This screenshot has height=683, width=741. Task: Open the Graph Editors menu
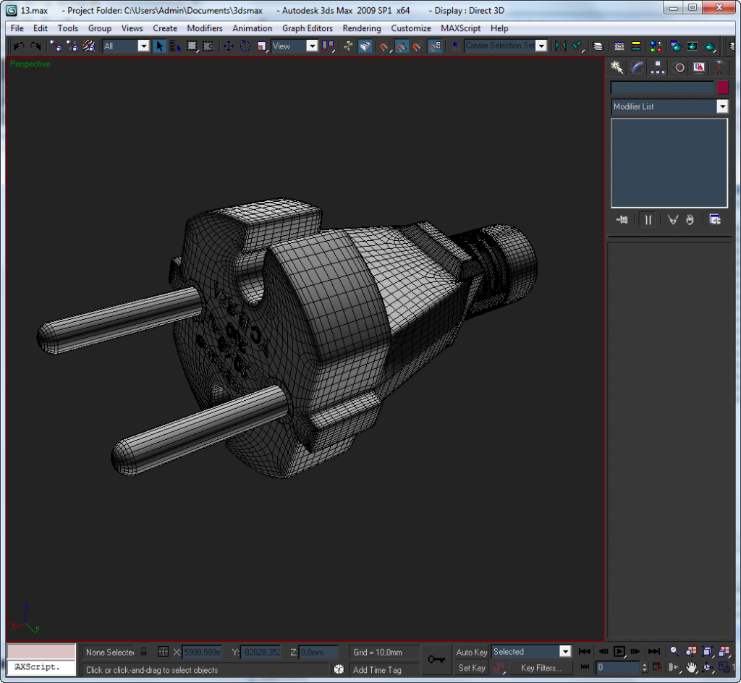click(308, 28)
